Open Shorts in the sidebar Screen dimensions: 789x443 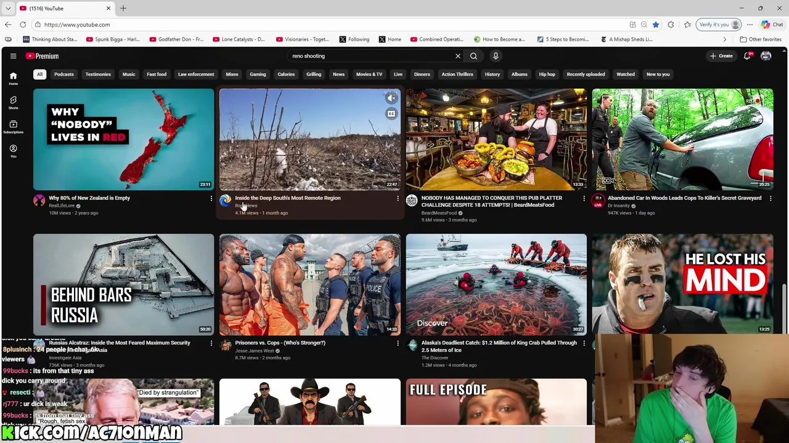pyautogui.click(x=13, y=103)
